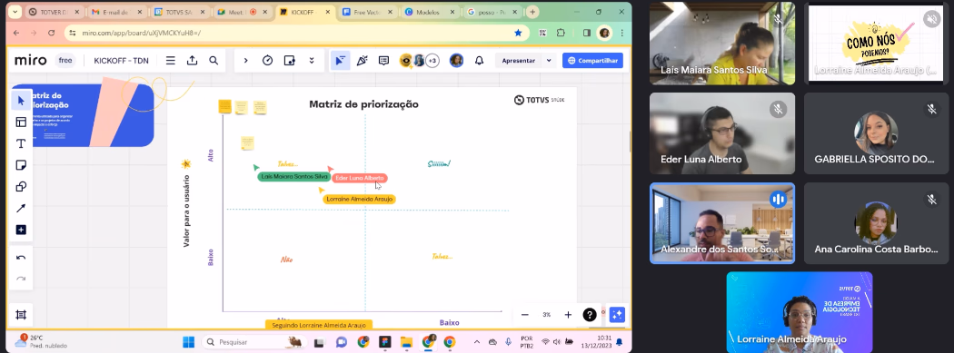Select the yellow sticky note under Alto
The width and height of the screenshot is (954, 353).
(x=247, y=142)
